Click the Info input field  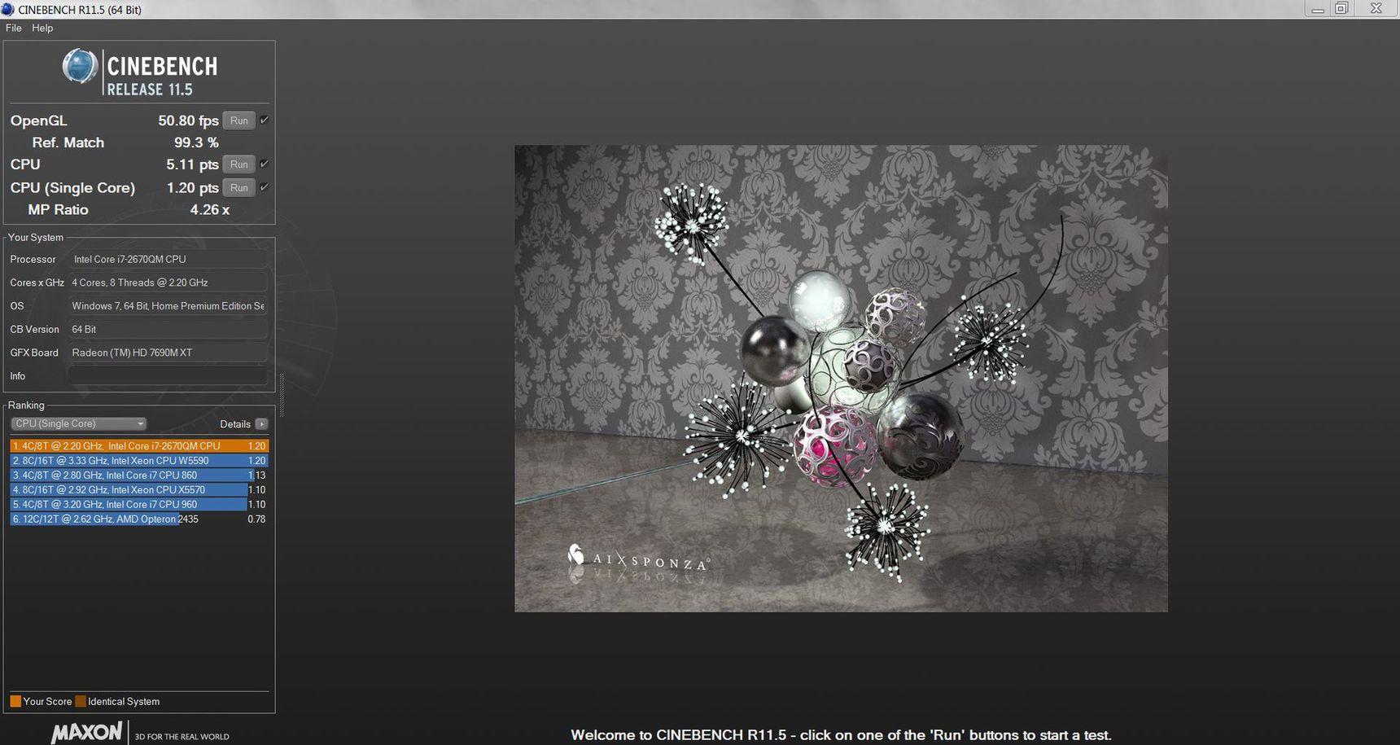168,376
